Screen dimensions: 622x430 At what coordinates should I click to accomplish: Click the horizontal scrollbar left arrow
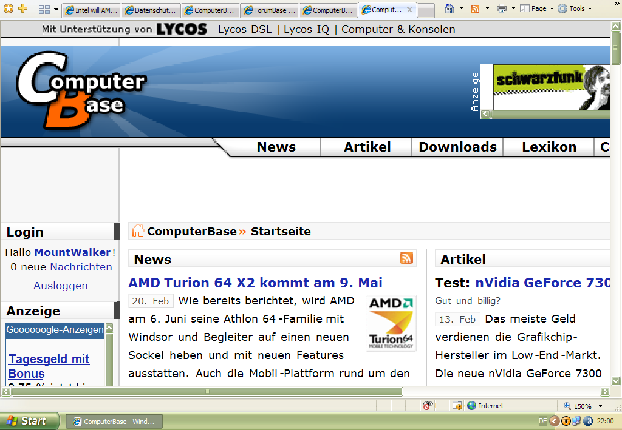[6, 392]
